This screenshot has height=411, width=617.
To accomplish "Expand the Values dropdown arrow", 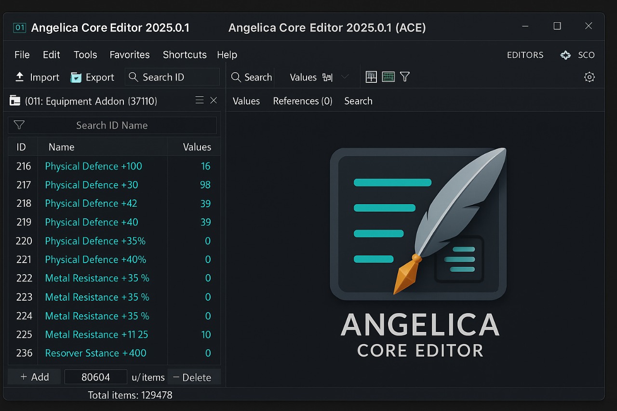I will (345, 77).
